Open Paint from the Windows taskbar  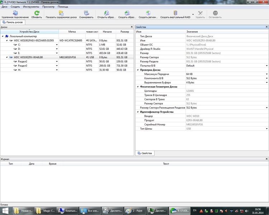(x=134, y=211)
